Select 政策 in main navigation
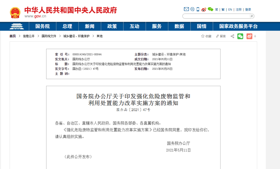 click(112, 26)
